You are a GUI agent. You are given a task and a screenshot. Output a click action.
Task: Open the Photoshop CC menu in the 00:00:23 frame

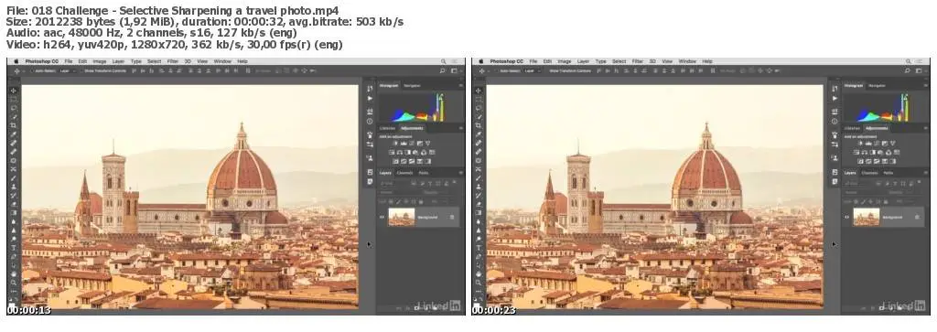point(507,61)
